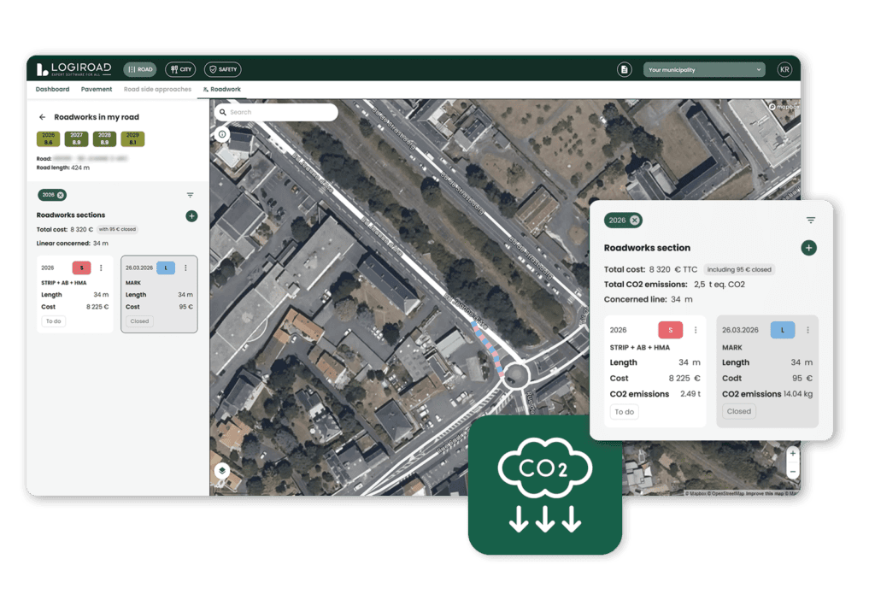Viewport: 875px width, 600px height.
Task: Zoom in on the map
Action: [x=792, y=454]
